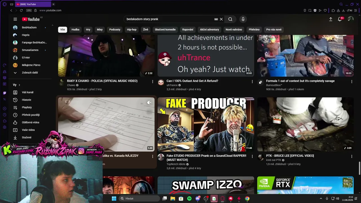361x203 pixels.
Task: Select the Hudba filter chip
Action: pos(75,30)
